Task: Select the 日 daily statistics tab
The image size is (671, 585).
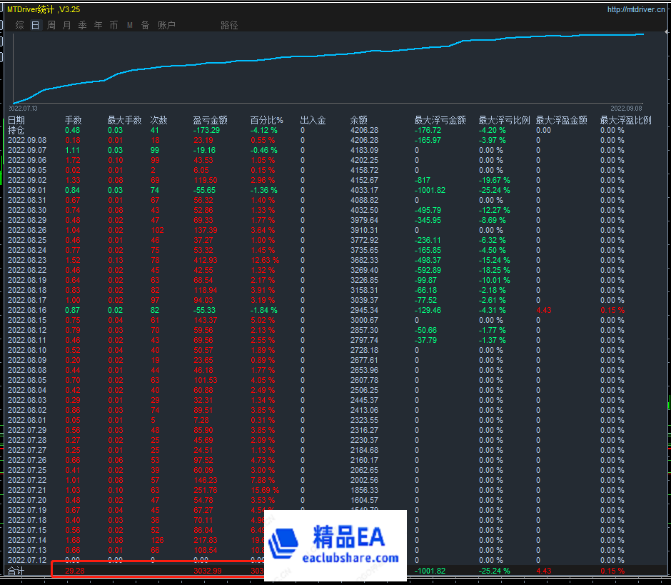Action: (x=36, y=25)
